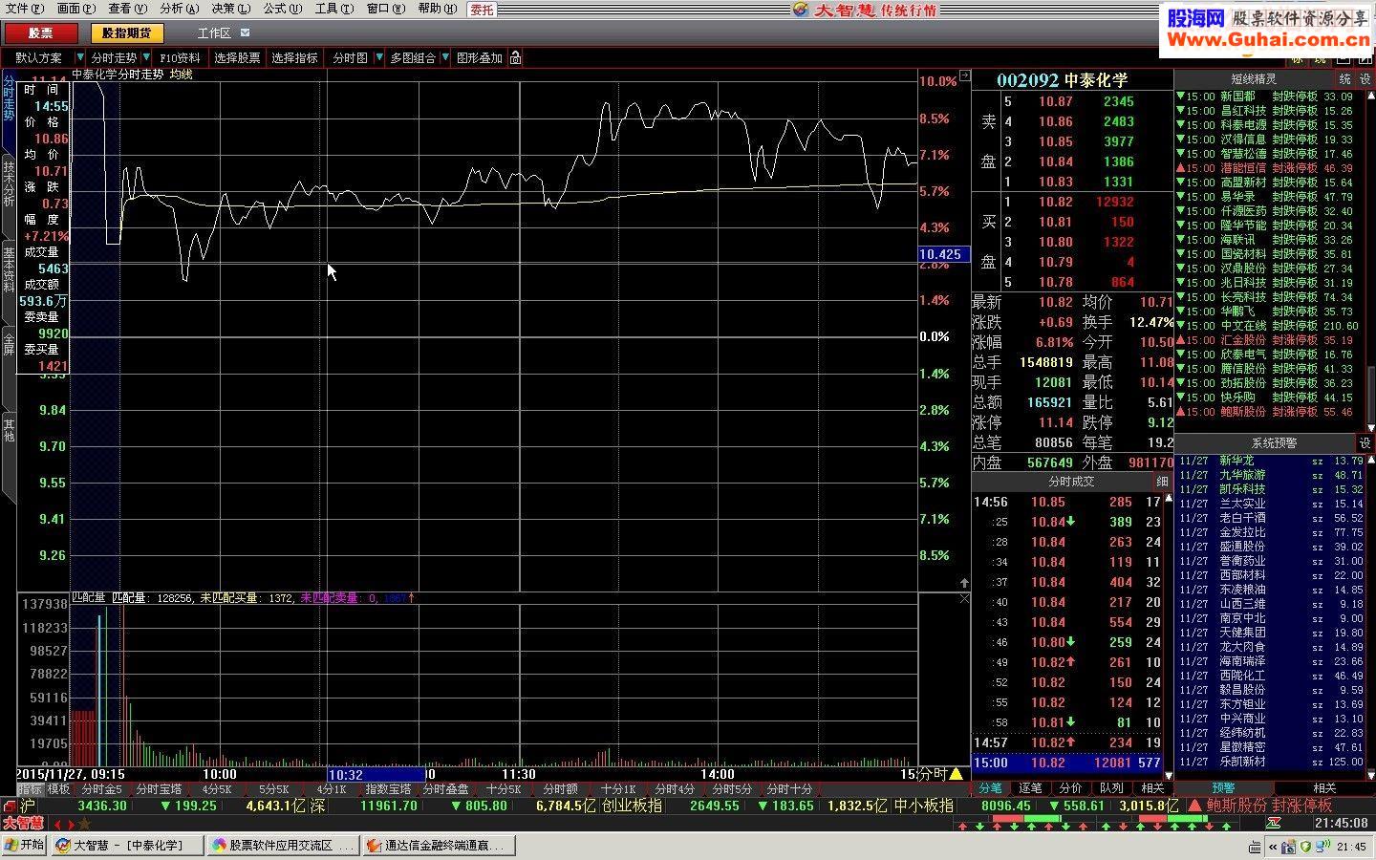Click the 模板 tab below chart
1376x860 pixels.
58,789
